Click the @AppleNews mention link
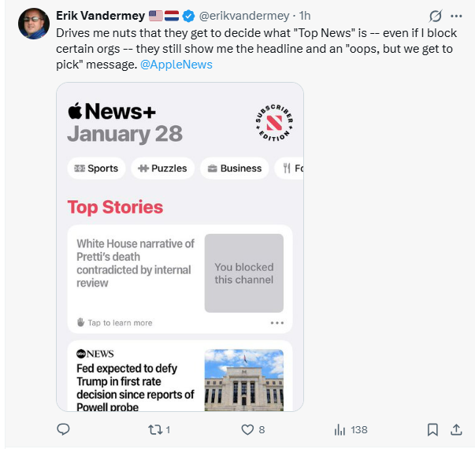 click(176, 65)
